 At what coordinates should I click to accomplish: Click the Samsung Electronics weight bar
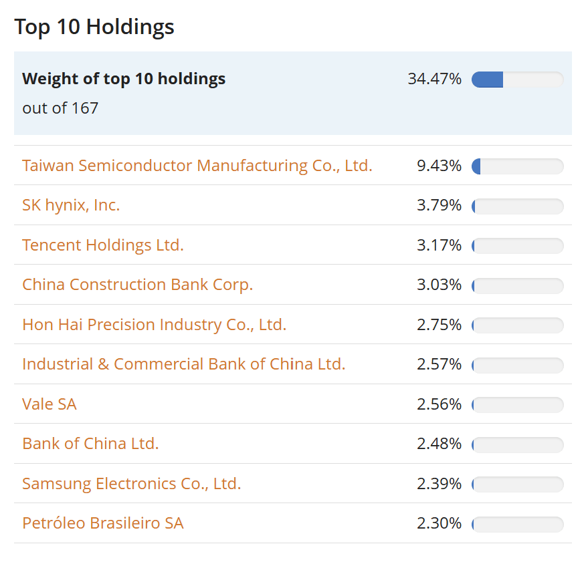coord(517,484)
